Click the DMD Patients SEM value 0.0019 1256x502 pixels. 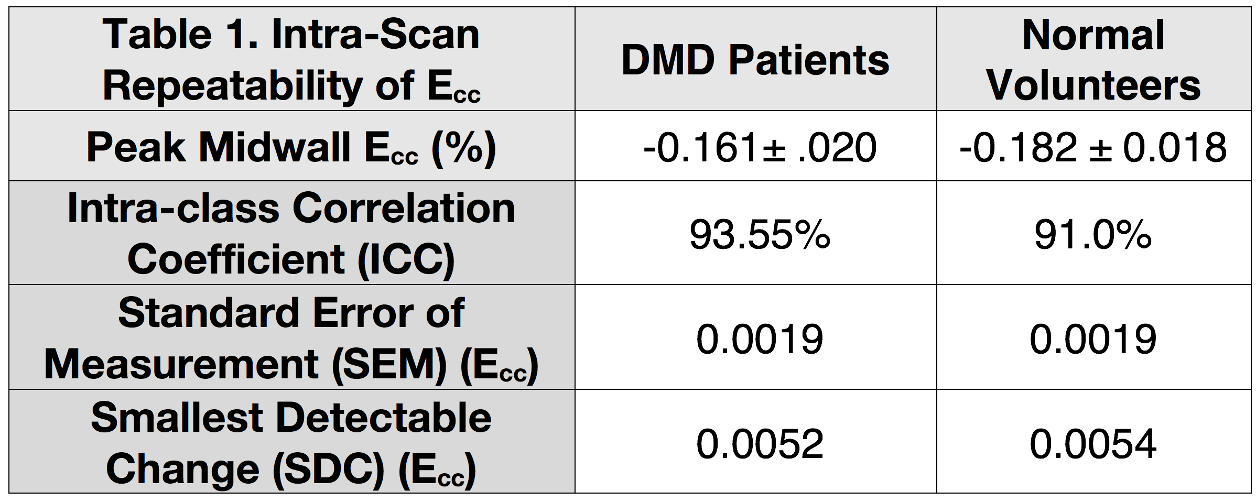coord(759,339)
